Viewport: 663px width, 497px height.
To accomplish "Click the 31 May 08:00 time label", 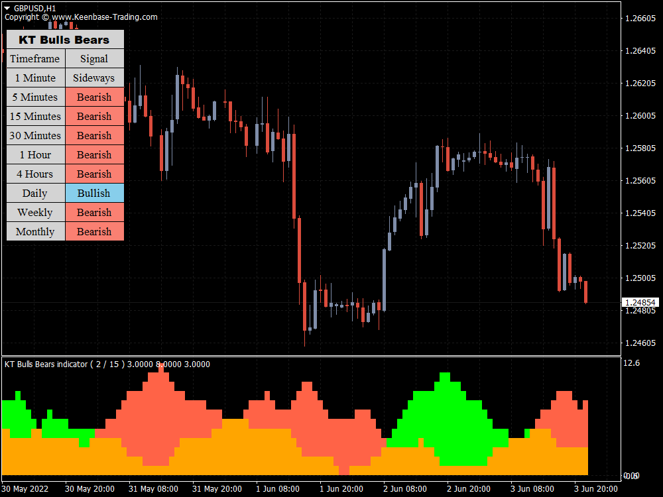I will tap(153, 489).
